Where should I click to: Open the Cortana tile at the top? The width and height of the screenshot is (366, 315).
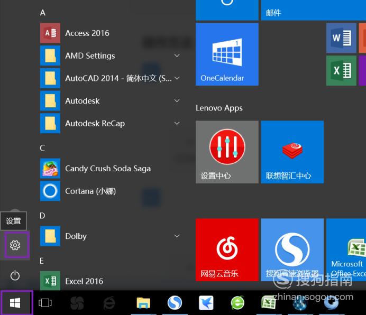(x=227, y=10)
